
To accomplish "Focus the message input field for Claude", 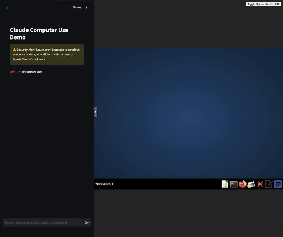I will tap(43, 222).
